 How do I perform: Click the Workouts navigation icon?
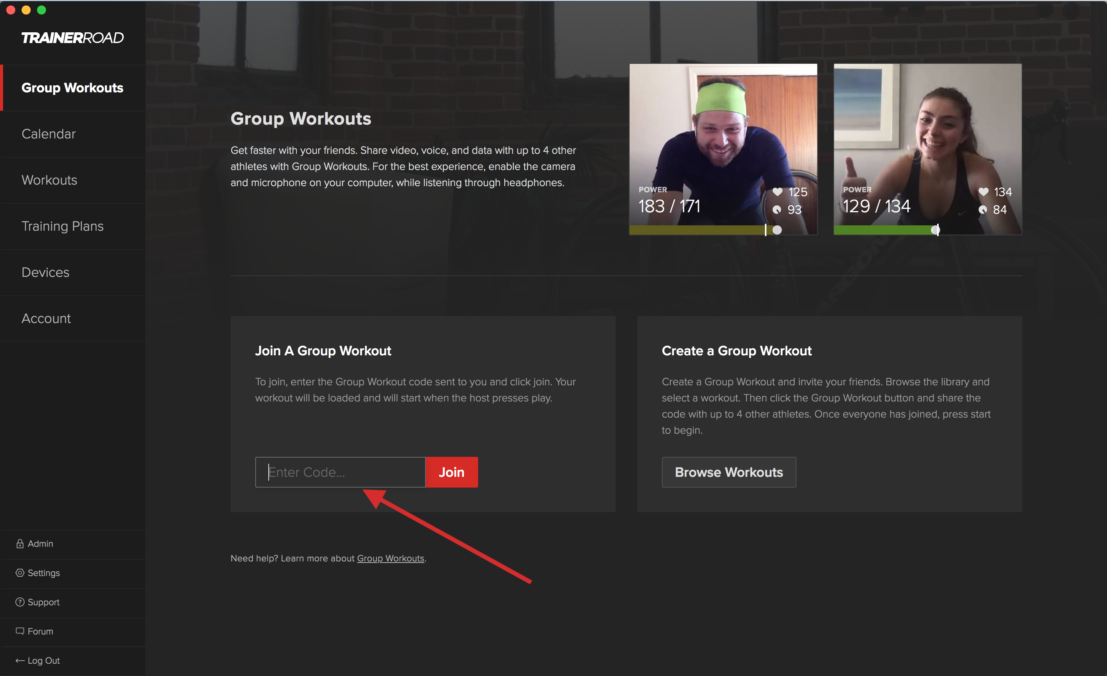pyautogui.click(x=49, y=180)
